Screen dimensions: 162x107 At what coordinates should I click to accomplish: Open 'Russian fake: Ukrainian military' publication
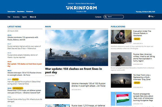(x=144, y=58)
